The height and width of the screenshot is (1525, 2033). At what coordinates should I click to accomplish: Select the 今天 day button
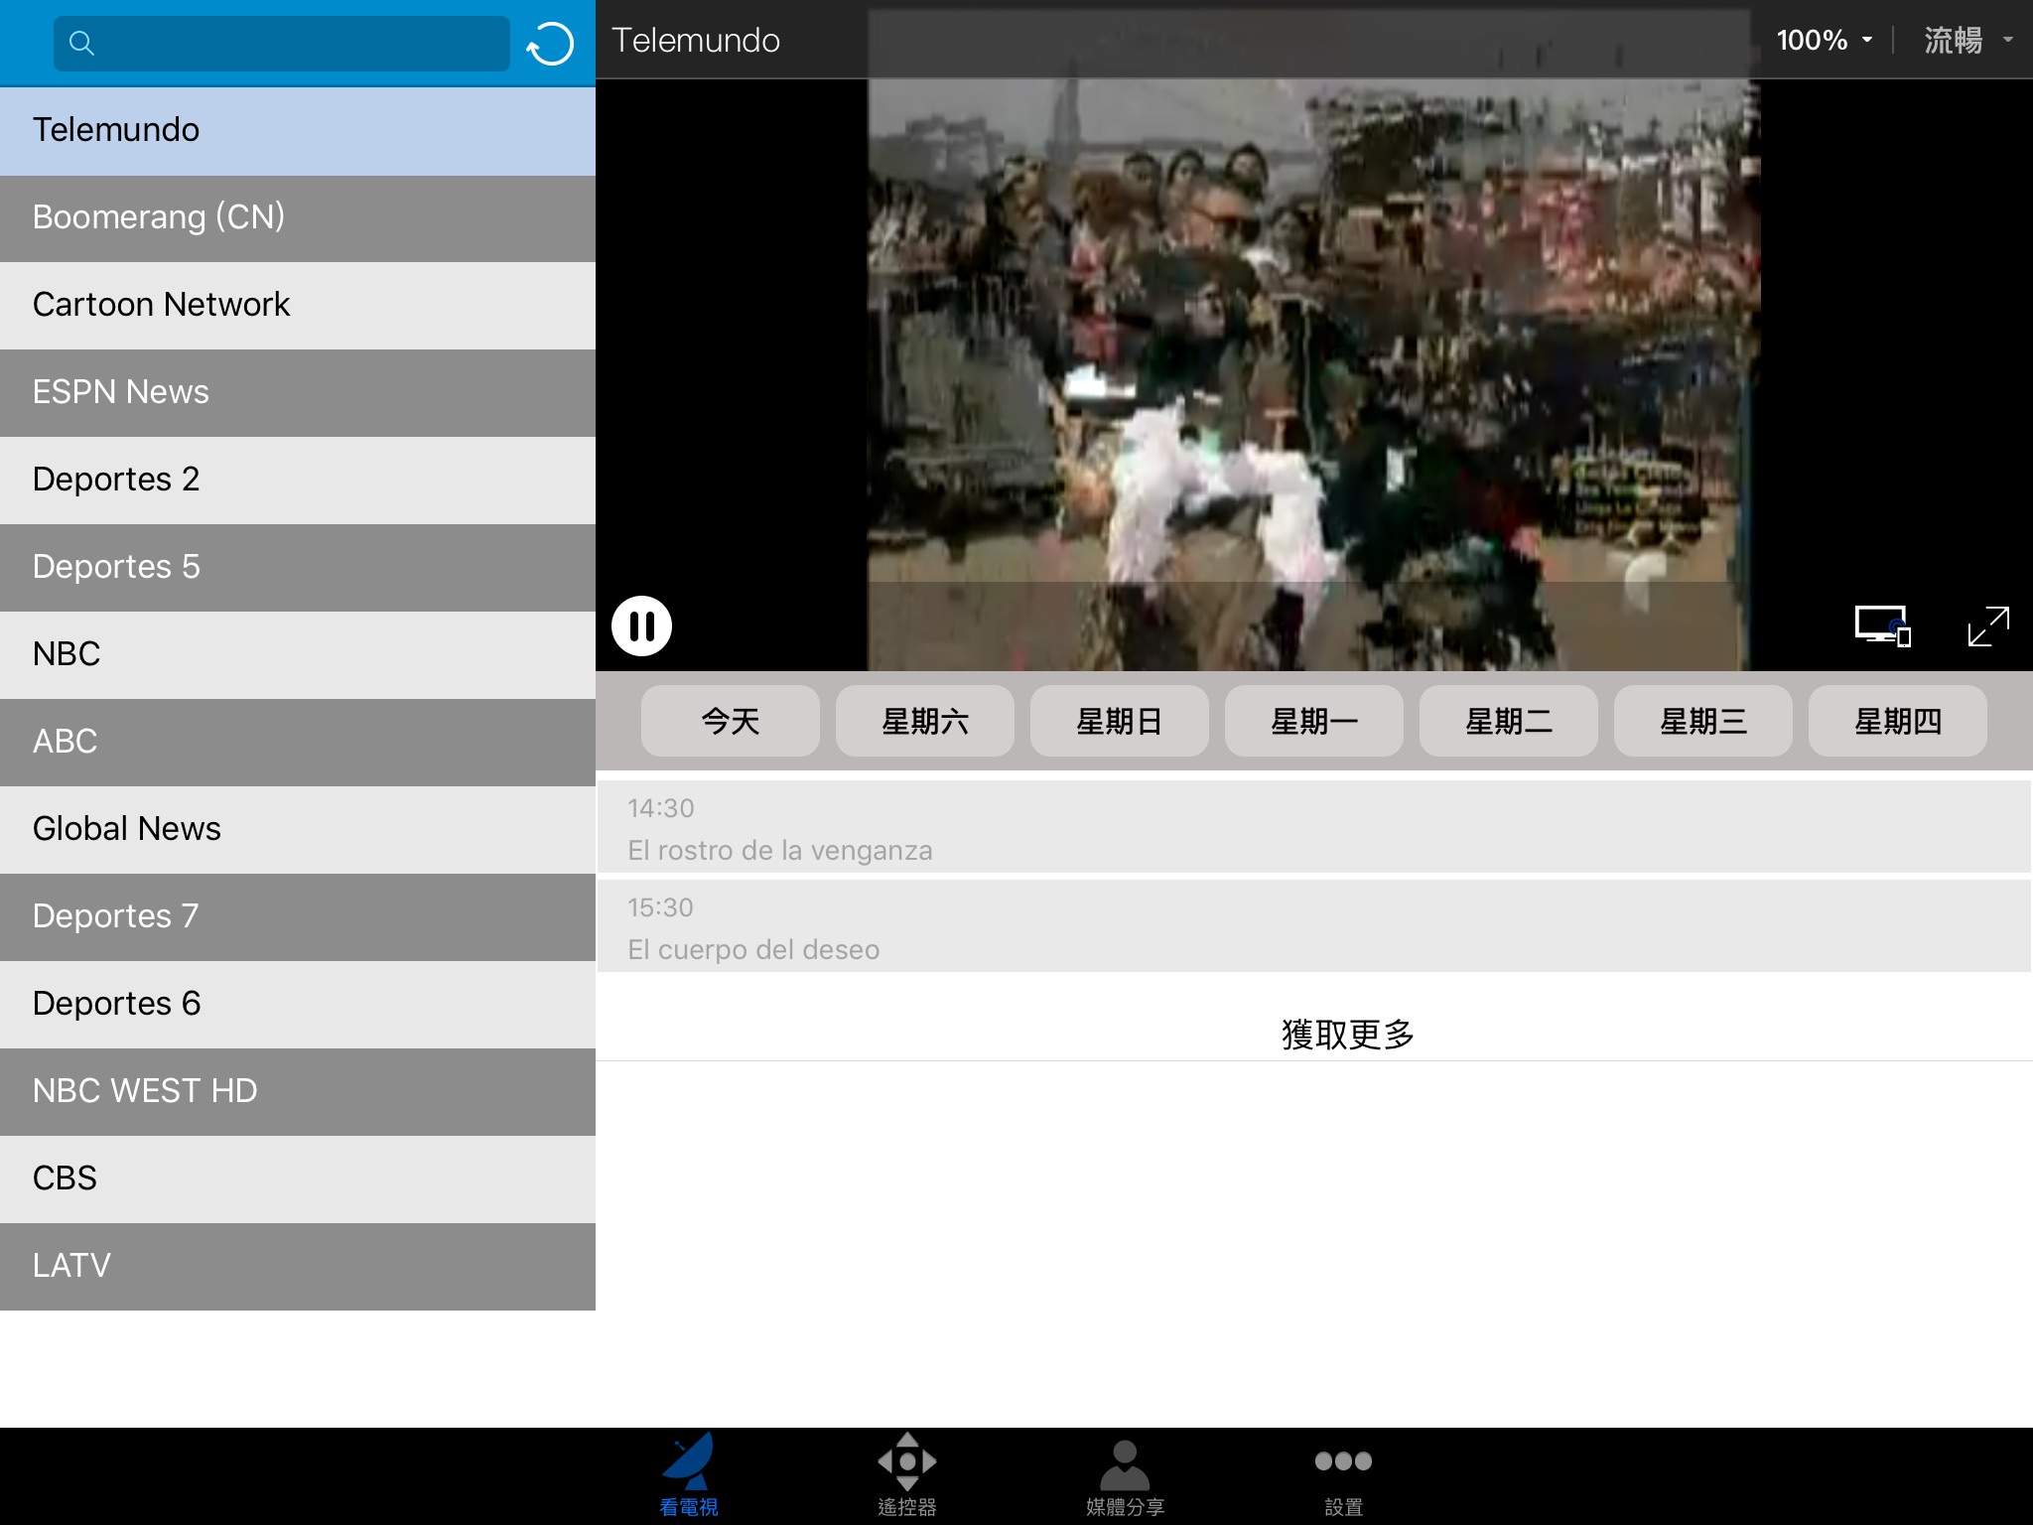tap(731, 721)
